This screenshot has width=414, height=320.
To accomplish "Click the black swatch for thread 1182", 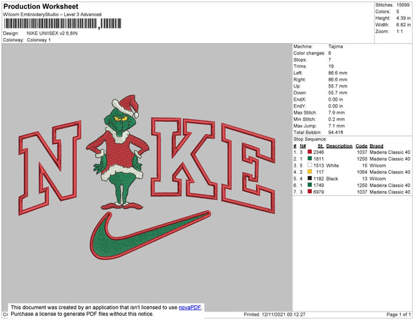I will (309, 179).
